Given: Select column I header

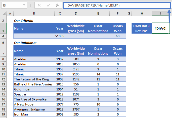Looking at the screenshot, I should point(160,14).
